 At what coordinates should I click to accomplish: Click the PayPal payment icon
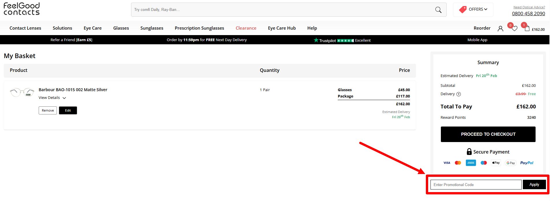click(527, 163)
